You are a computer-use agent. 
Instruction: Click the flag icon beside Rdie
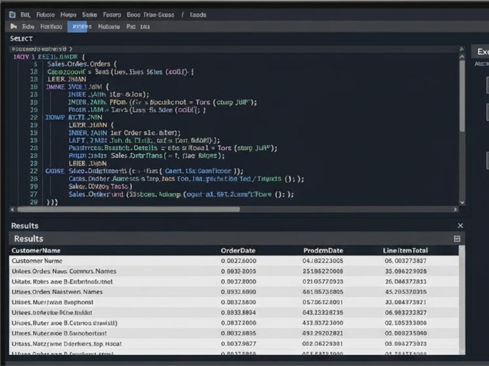pyautogui.click(x=13, y=26)
